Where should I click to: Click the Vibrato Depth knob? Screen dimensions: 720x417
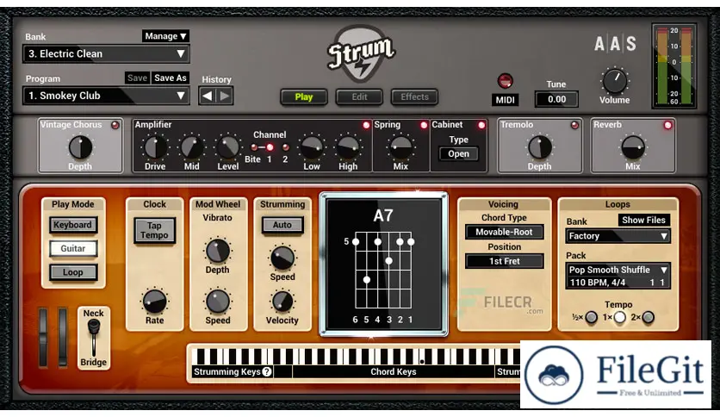coord(217,251)
